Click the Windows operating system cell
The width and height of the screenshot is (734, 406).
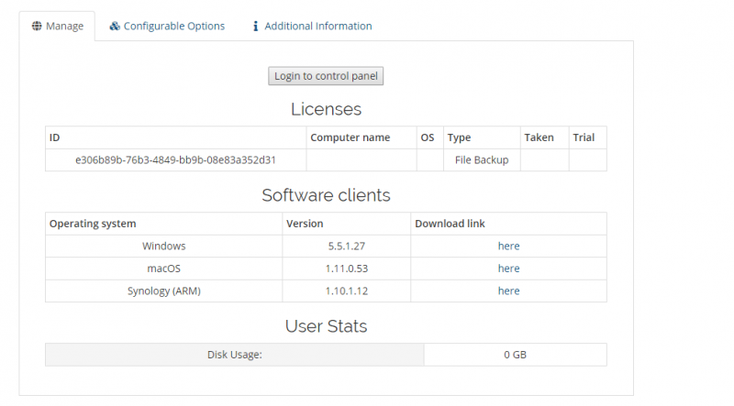pyautogui.click(x=164, y=246)
